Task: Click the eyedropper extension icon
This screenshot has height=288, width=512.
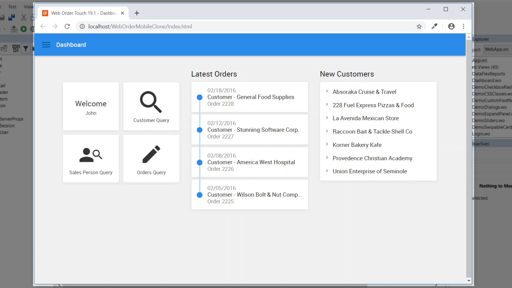Action: point(434,26)
